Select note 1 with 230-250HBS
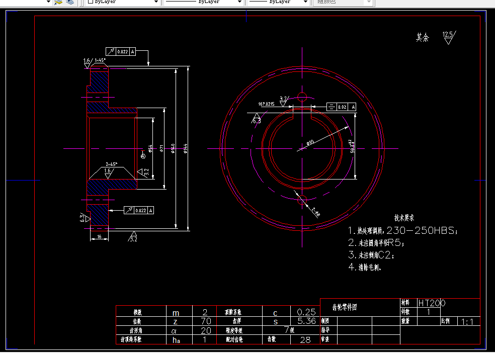The image size is (495, 353). [402, 231]
